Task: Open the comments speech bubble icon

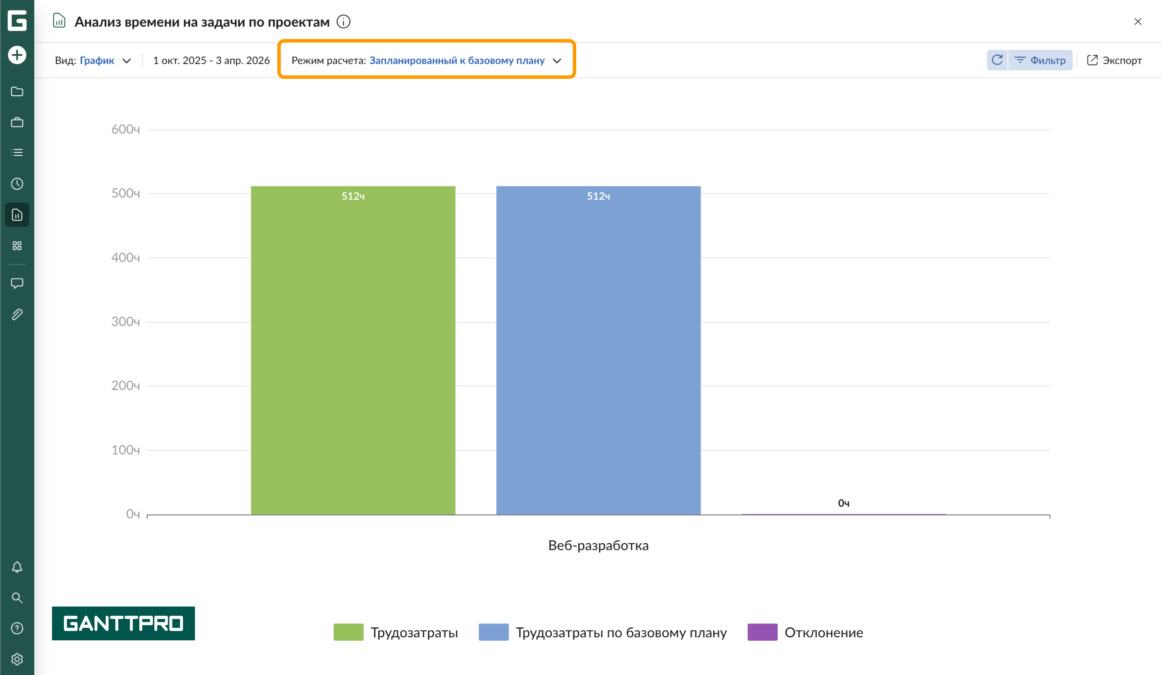Action: (17, 283)
